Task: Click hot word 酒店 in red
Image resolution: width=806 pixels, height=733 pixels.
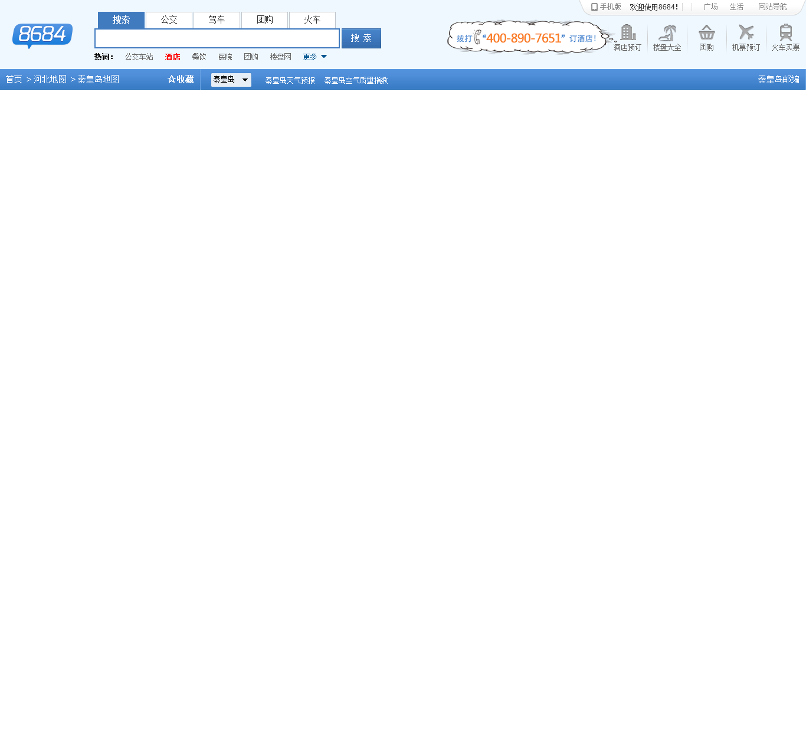Action: [172, 57]
